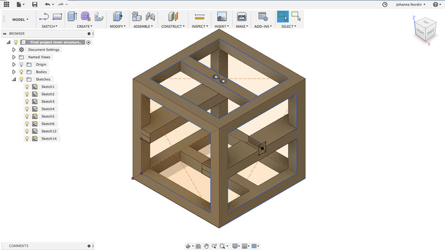Toggle visibility of Sketch14
The width and height of the screenshot is (445, 250).
pos(27,138)
